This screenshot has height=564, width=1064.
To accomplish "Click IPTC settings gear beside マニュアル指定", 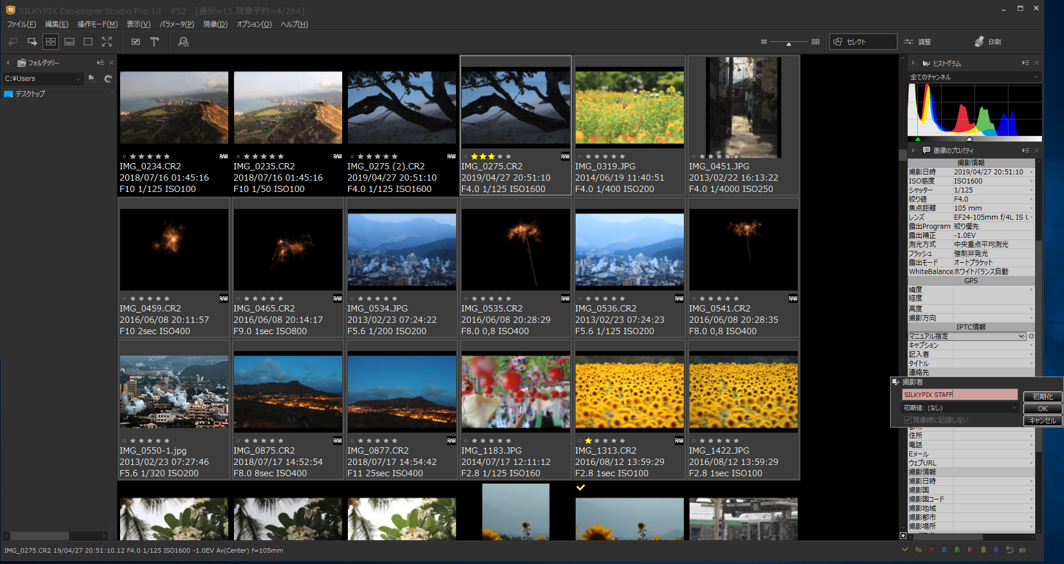I will pyautogui.click(x=1031, y=336).
